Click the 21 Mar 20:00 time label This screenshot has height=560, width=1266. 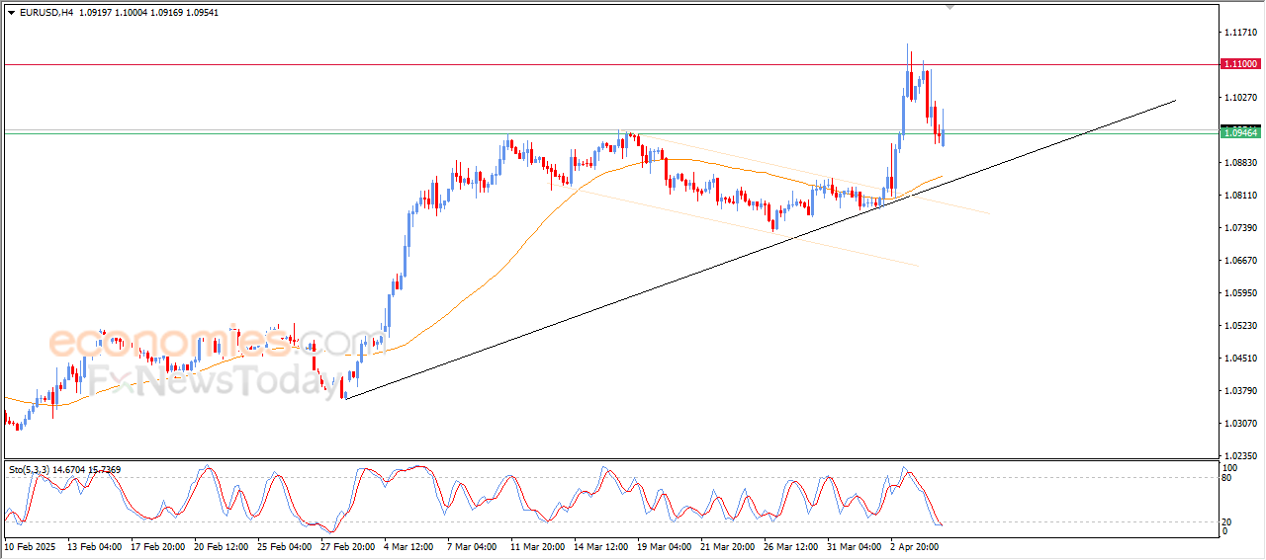point(728,545)
